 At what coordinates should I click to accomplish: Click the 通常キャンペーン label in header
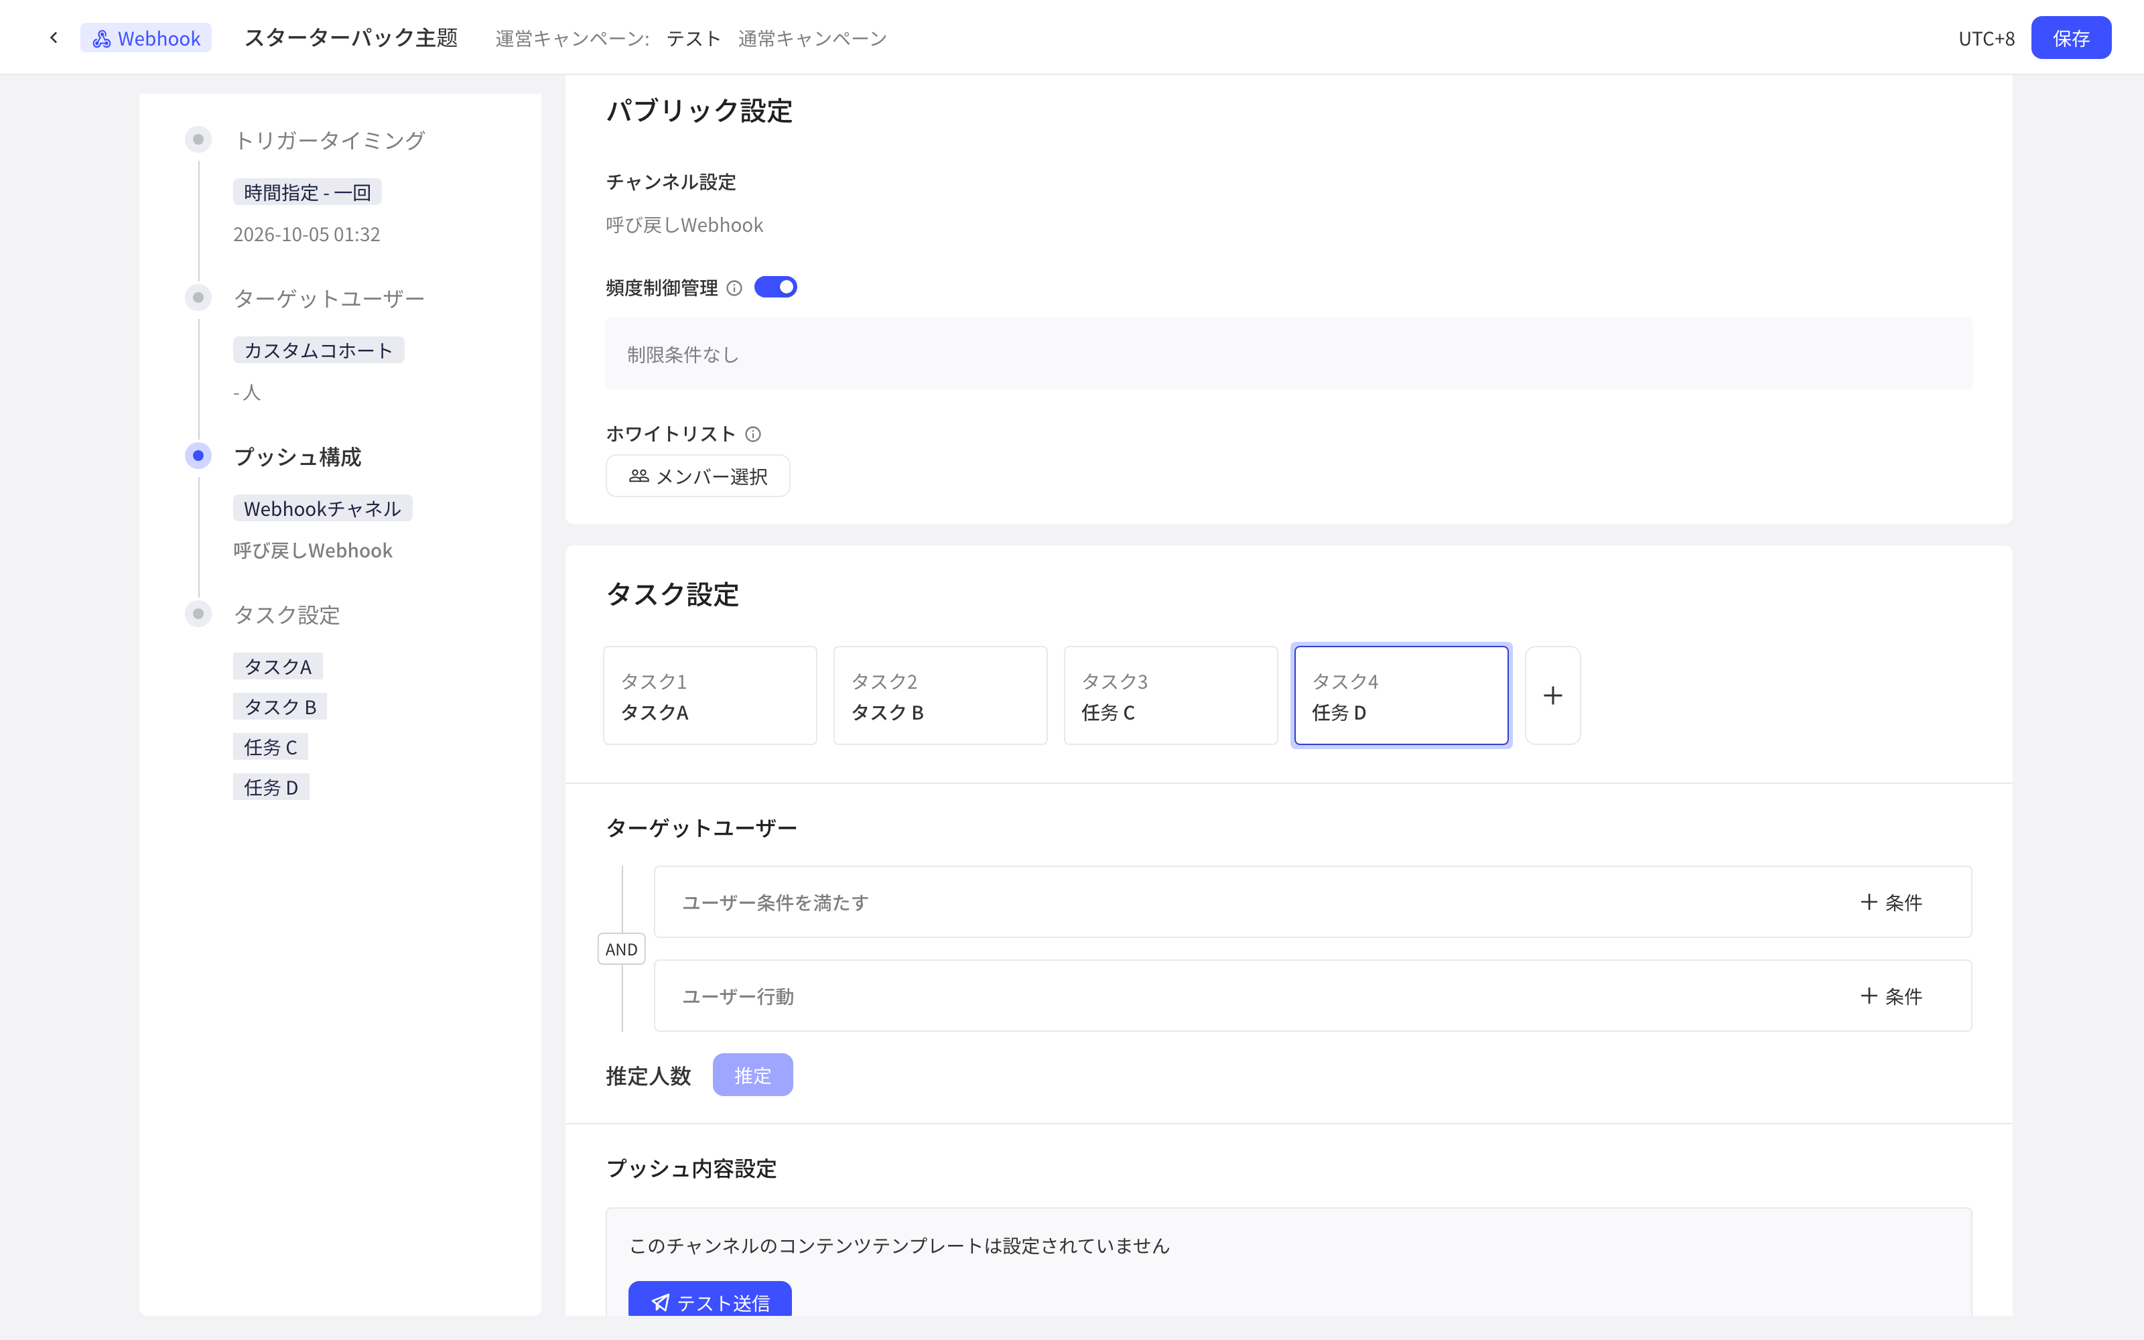[x=813, y=39]
